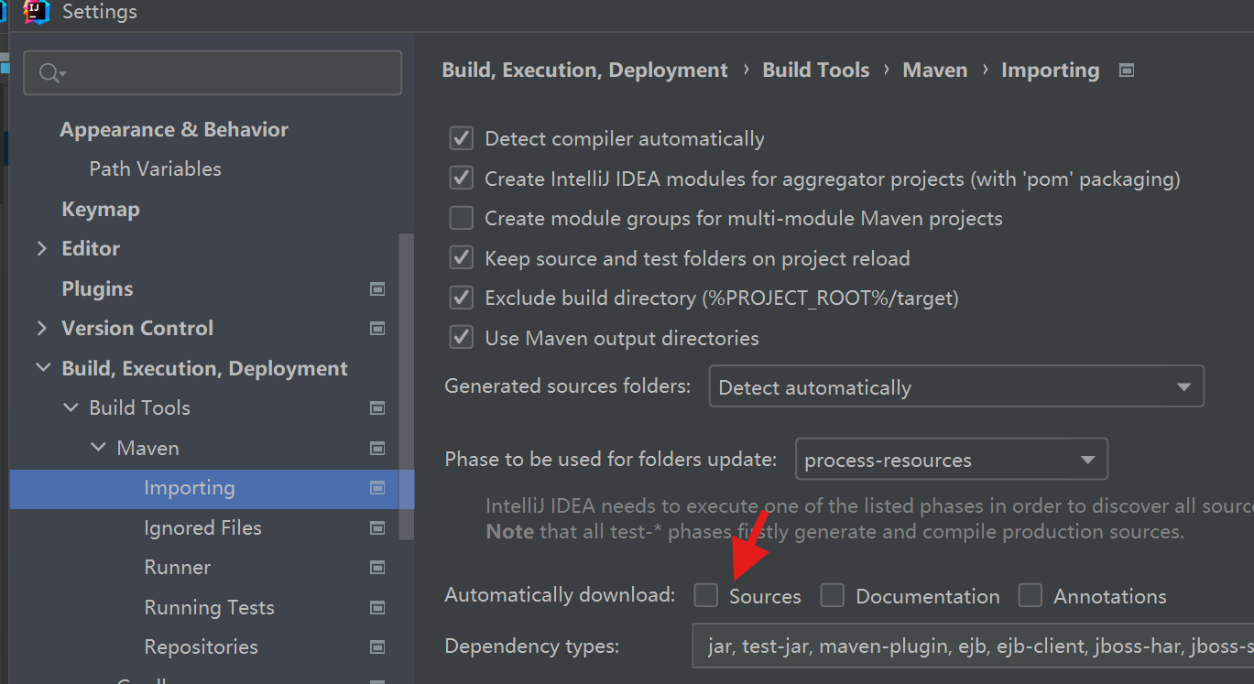Click the Build Tools breadcrumb link
The height and width of the screenshot is (684, 1254).
pos(815,71)
